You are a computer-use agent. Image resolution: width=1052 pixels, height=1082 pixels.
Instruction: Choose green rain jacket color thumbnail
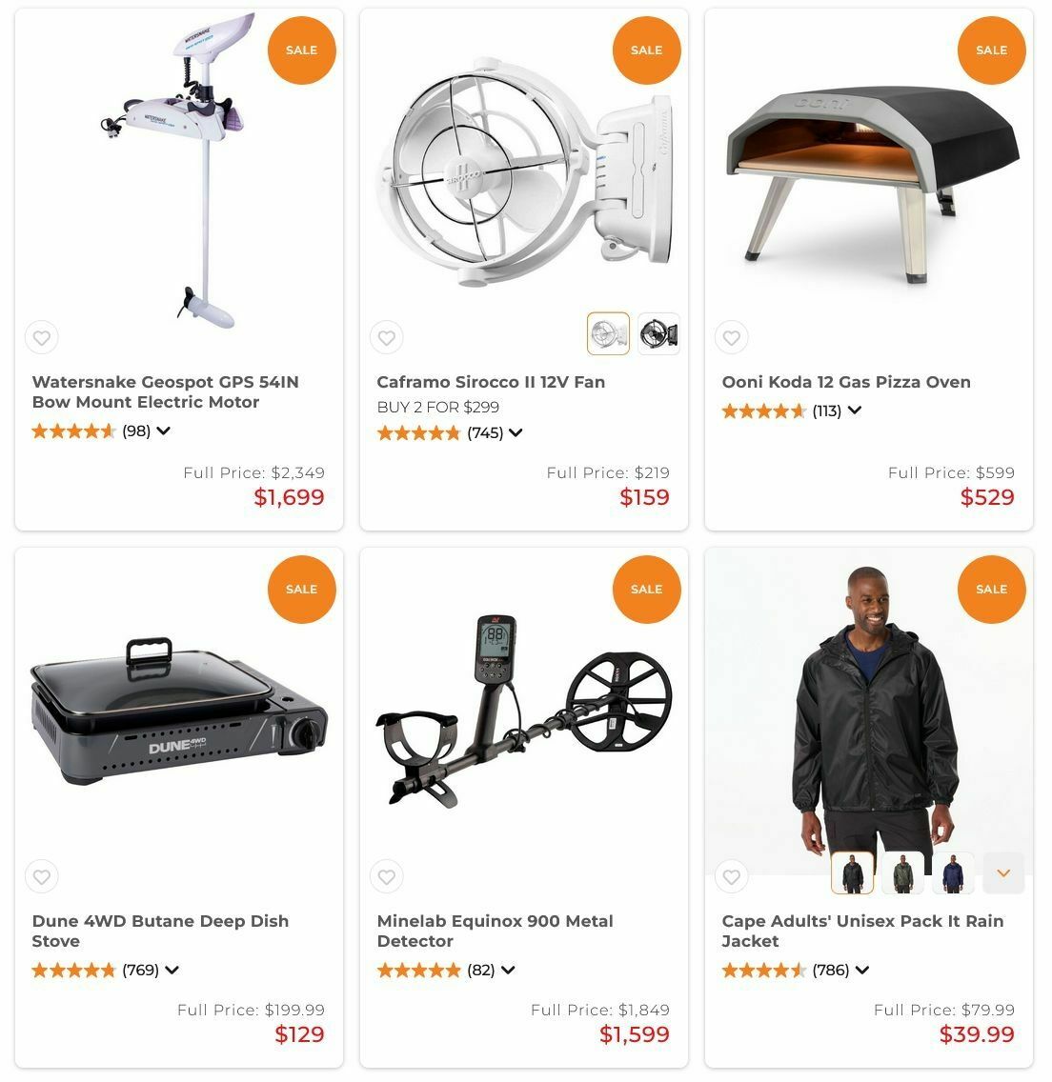(x=903, y=872)
